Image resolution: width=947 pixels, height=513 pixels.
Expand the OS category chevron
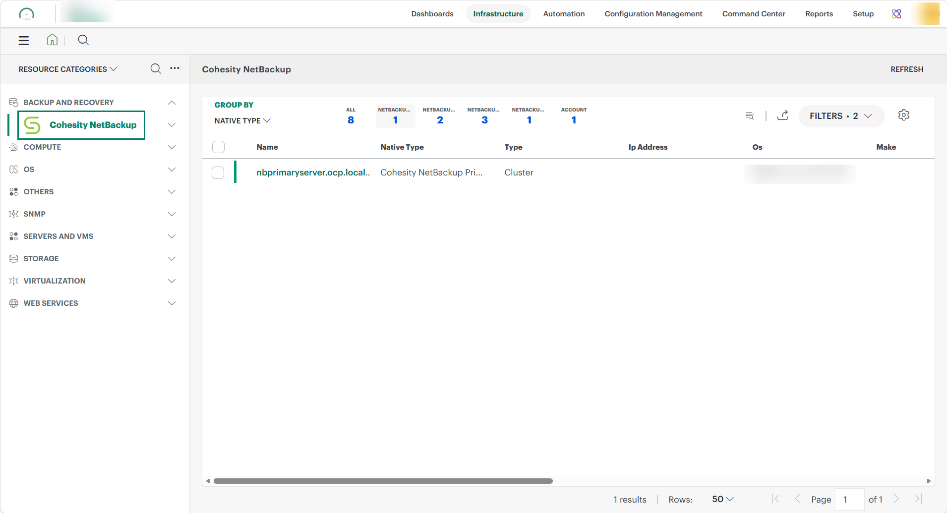172,170
